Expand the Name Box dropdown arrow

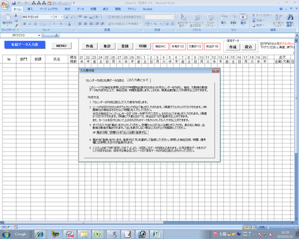[39, 35]
